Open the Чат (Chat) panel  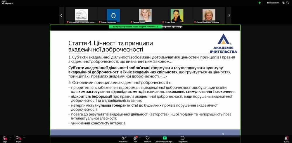135,138
